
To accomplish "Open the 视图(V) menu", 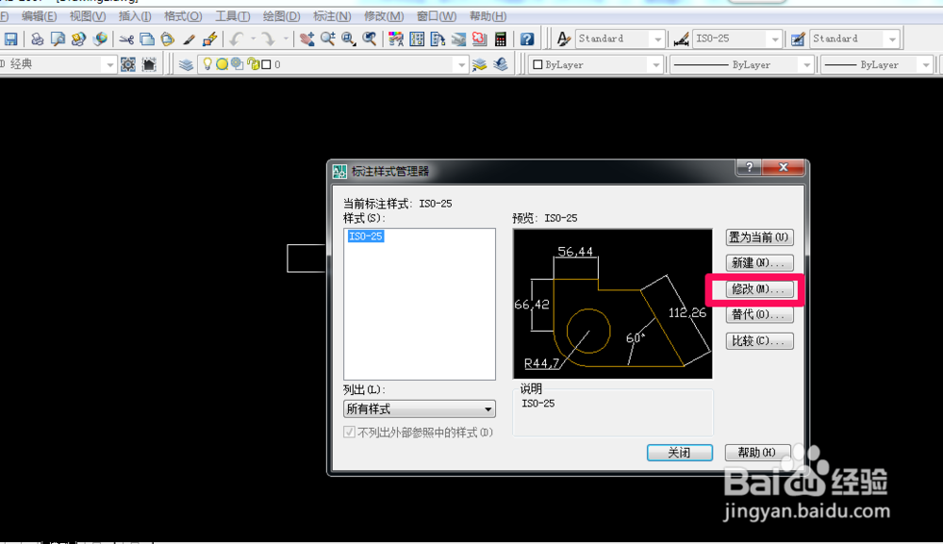I will pos(87,16).
